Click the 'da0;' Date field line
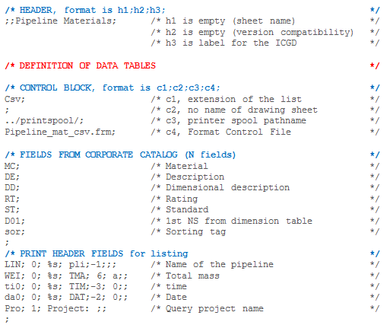The height and width of the screenshot is (325, 390). tap(66, 297)
